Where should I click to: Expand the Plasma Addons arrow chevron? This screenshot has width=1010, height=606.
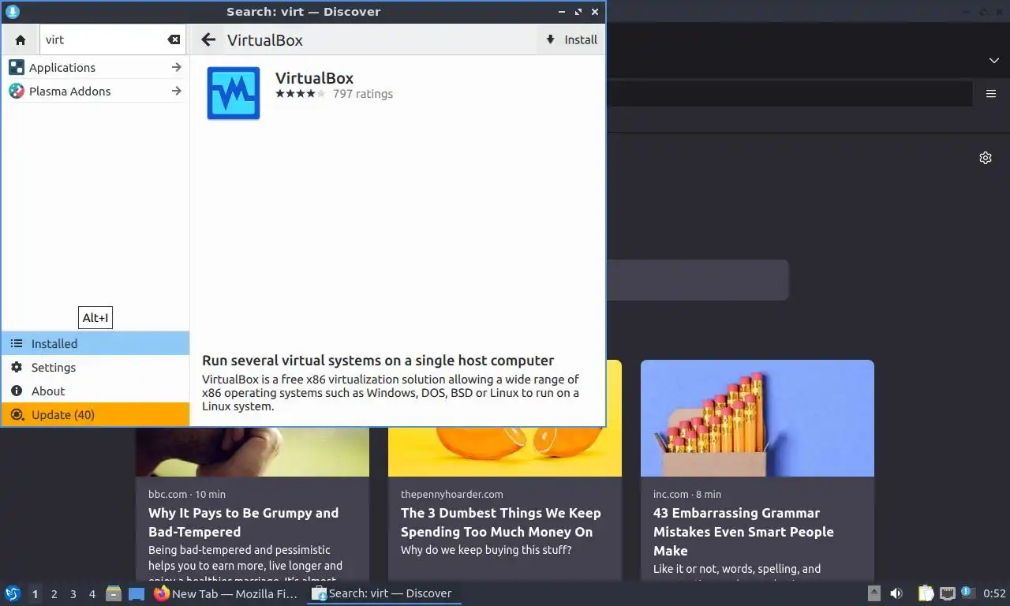[176, 92]
